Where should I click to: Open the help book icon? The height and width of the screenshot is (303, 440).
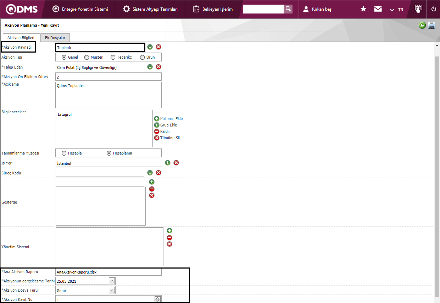pyautogui.click(x=418, y=9)
